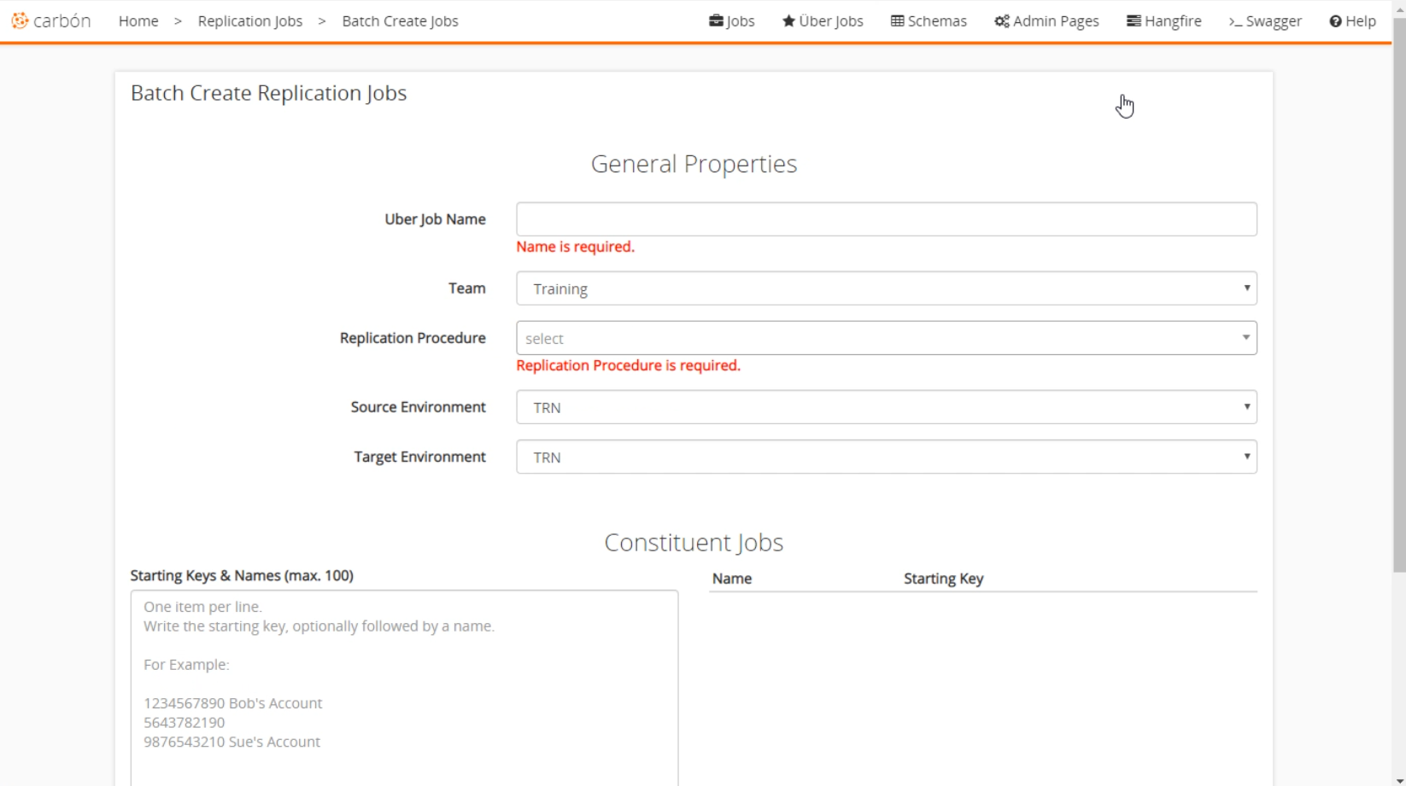This screenshot has height=786, width=1406.
Task: Click the Schemas table icon
Action: tap(897, 20)
